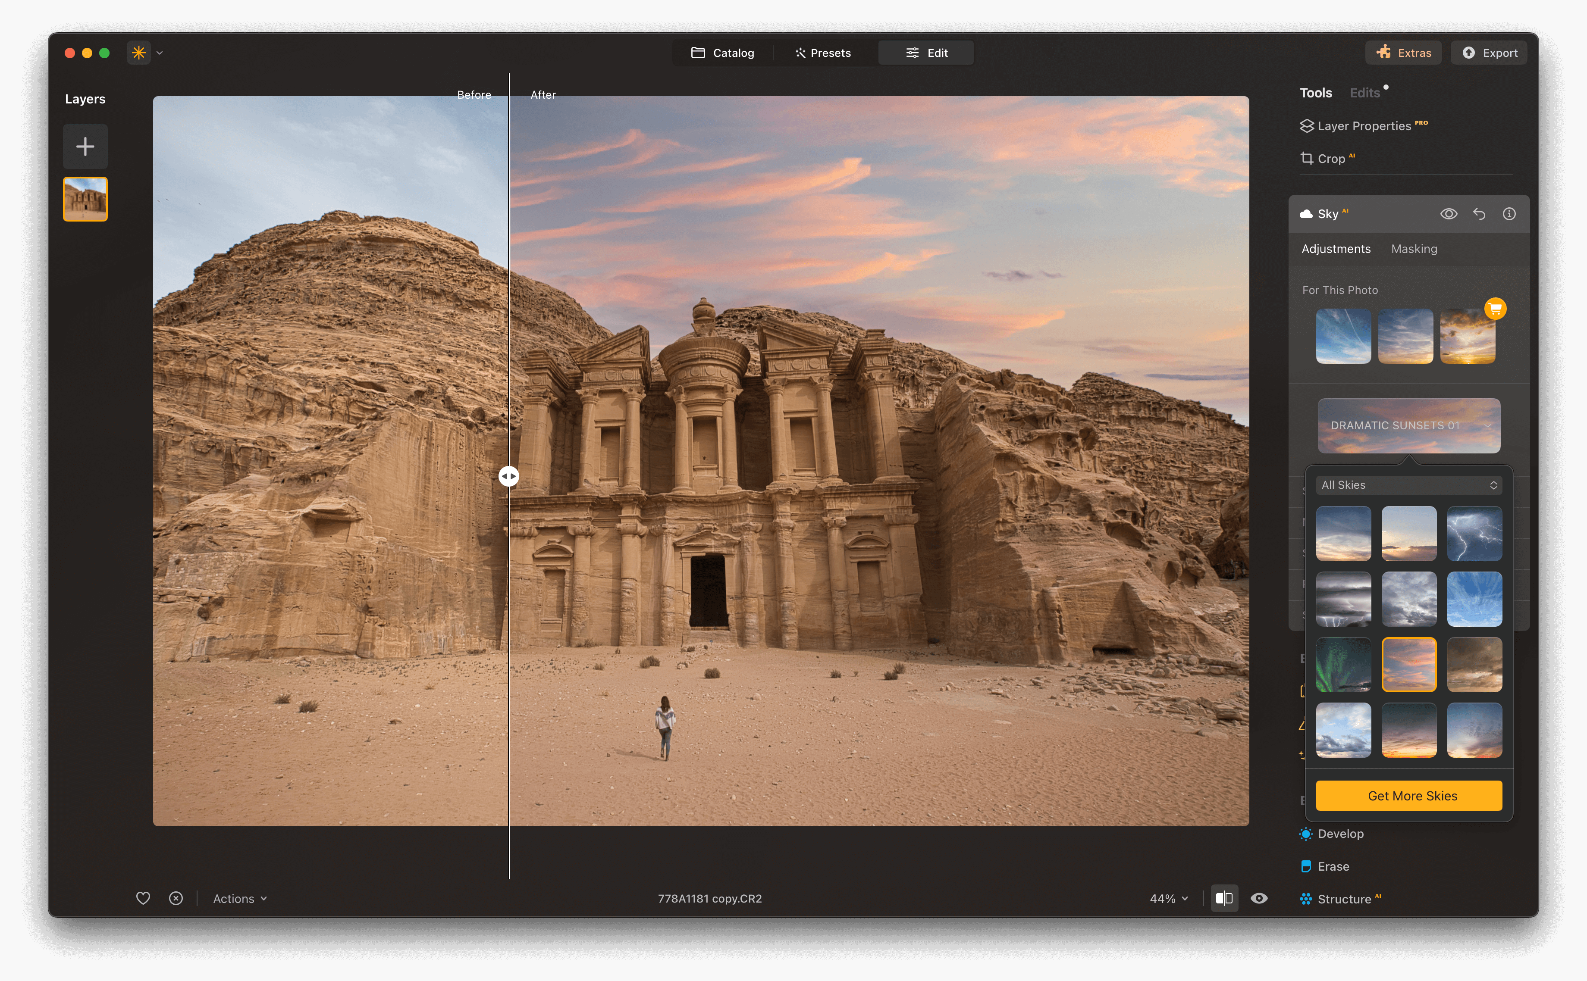The image size is (1587, 981).
Task: Click the Export button
Action: click(x=1489, y=53)
